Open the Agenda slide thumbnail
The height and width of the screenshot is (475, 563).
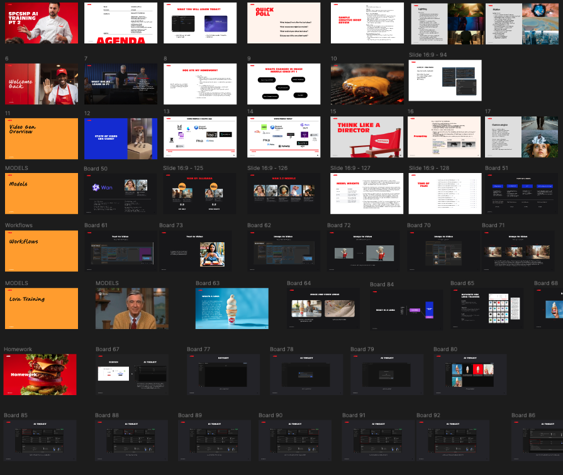pyautogui.click(x=121, y=23)
